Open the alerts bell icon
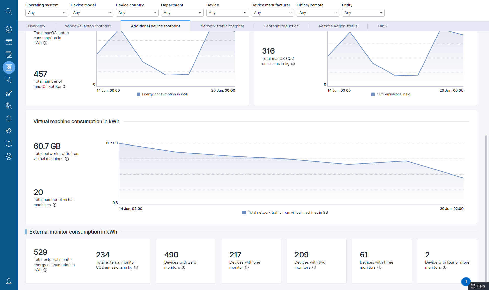489x290 pixels. [x=9, y=118]
